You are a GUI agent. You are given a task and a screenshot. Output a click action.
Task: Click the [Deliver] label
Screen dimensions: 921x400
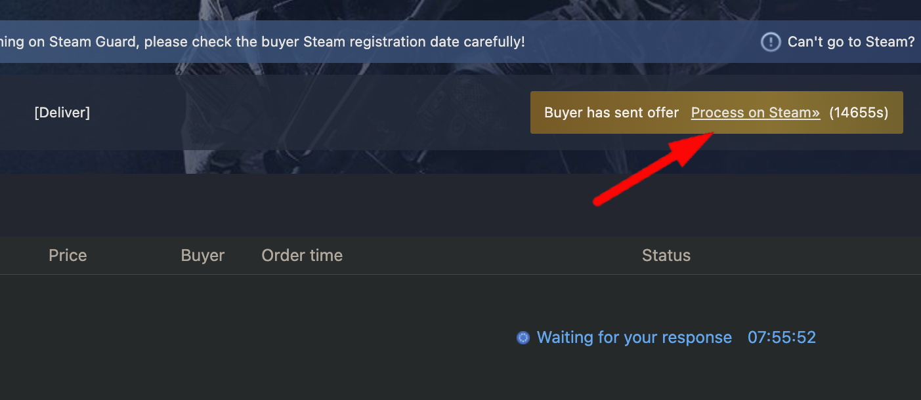click(62, 113)
